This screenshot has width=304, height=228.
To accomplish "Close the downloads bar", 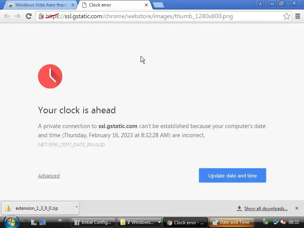I will tap(297, 208).
